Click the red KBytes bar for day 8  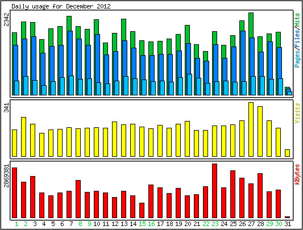coord(78,199)
